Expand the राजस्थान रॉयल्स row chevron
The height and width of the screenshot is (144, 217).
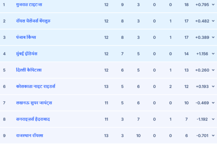(213, 135)
